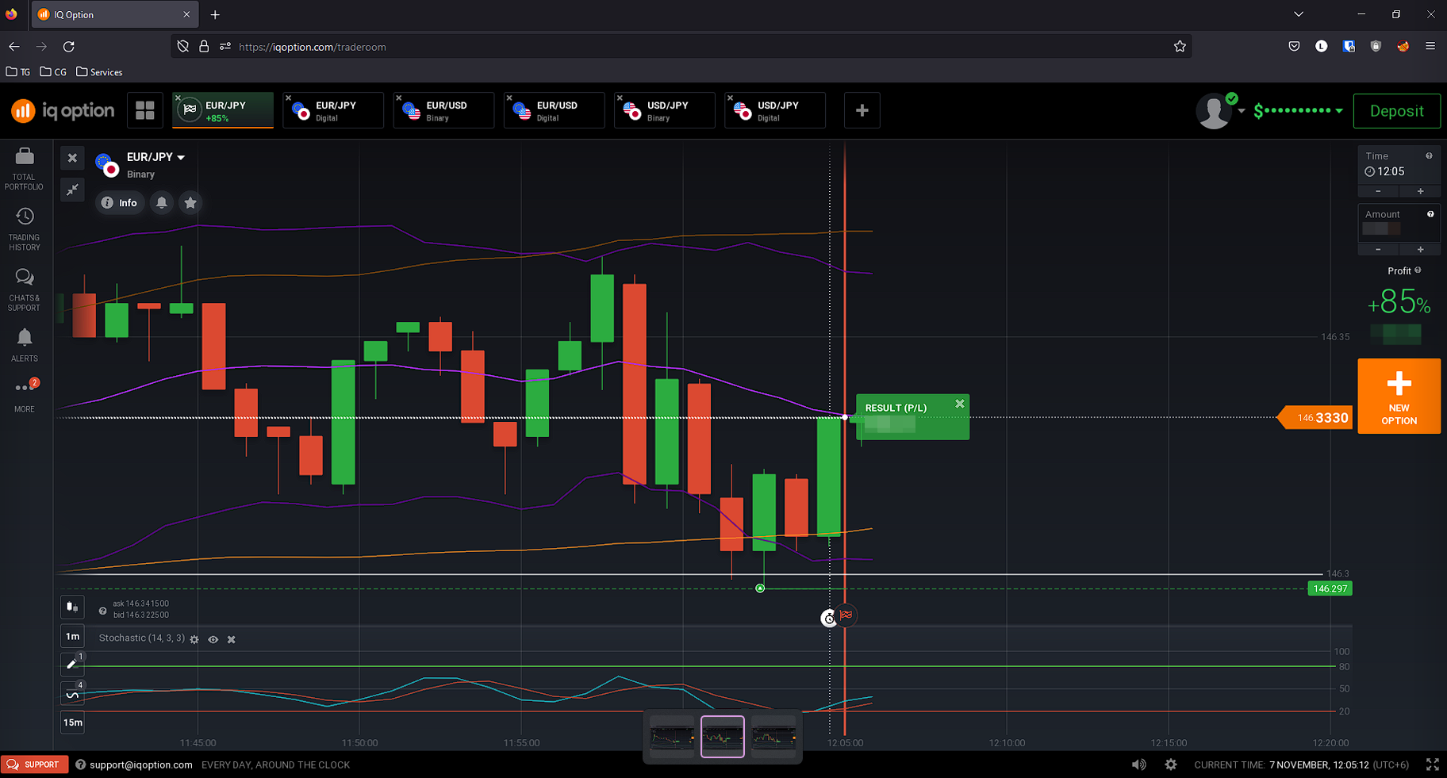Image resolution: width=1447 pixels, height=778 pixels.
Task: Toggle fullscreen mode in the bottom bar
Action: 1433,765
